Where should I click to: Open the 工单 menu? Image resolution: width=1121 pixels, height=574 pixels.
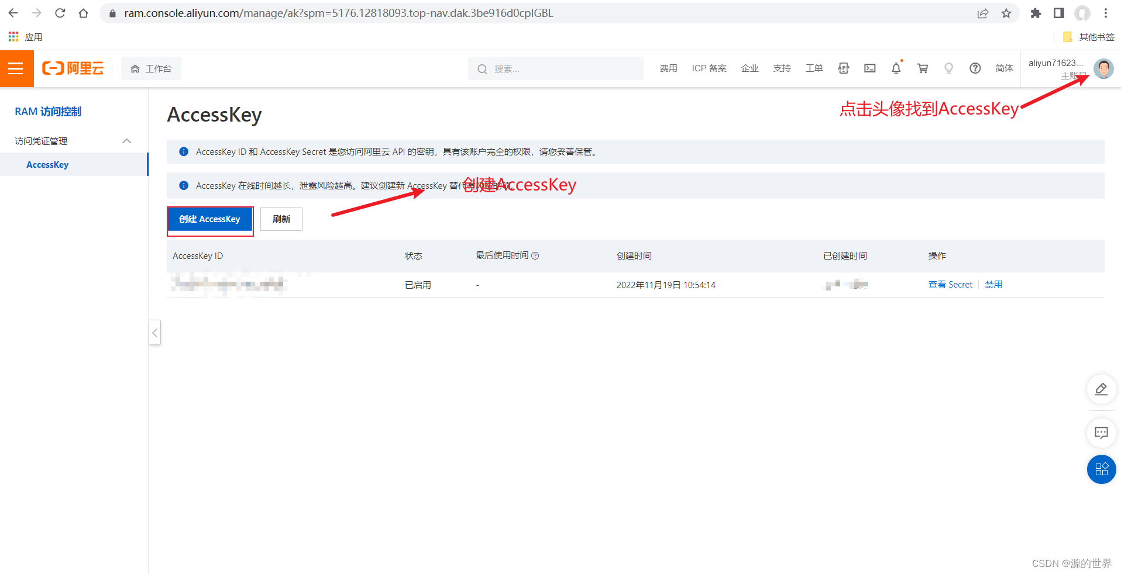tap(814, 68)
